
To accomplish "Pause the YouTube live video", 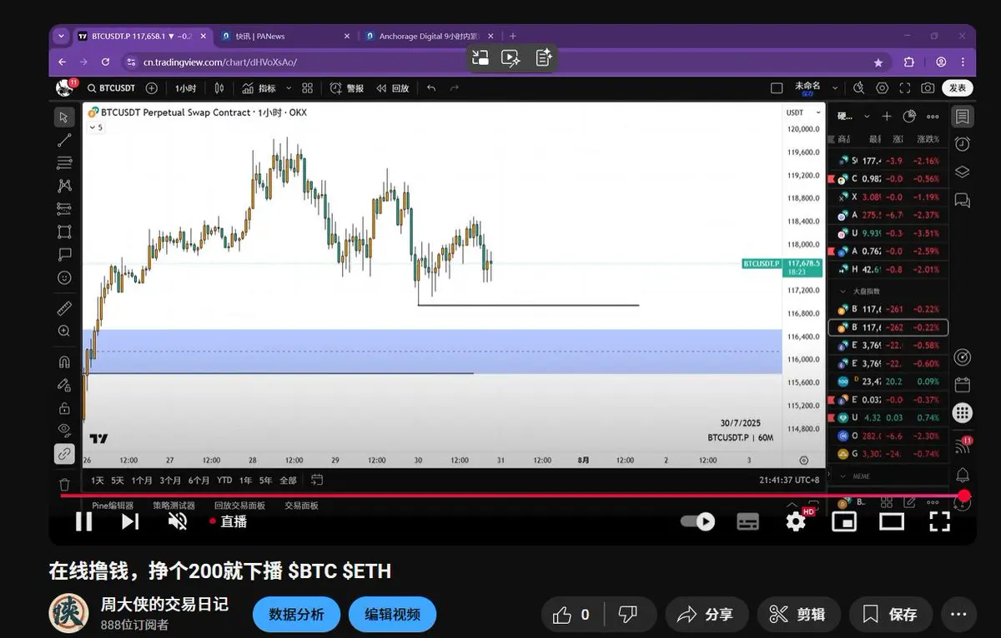I will coord(84,521).
